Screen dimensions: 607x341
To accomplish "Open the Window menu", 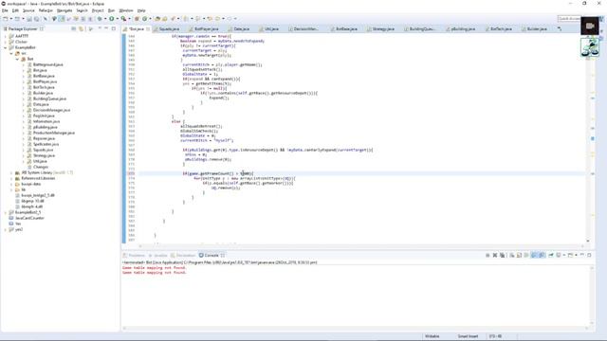I will pos(126,10).
